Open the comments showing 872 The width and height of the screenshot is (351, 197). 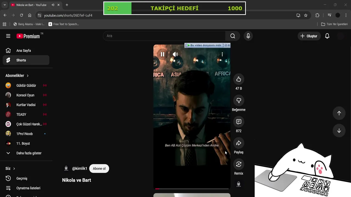(239, 121)
